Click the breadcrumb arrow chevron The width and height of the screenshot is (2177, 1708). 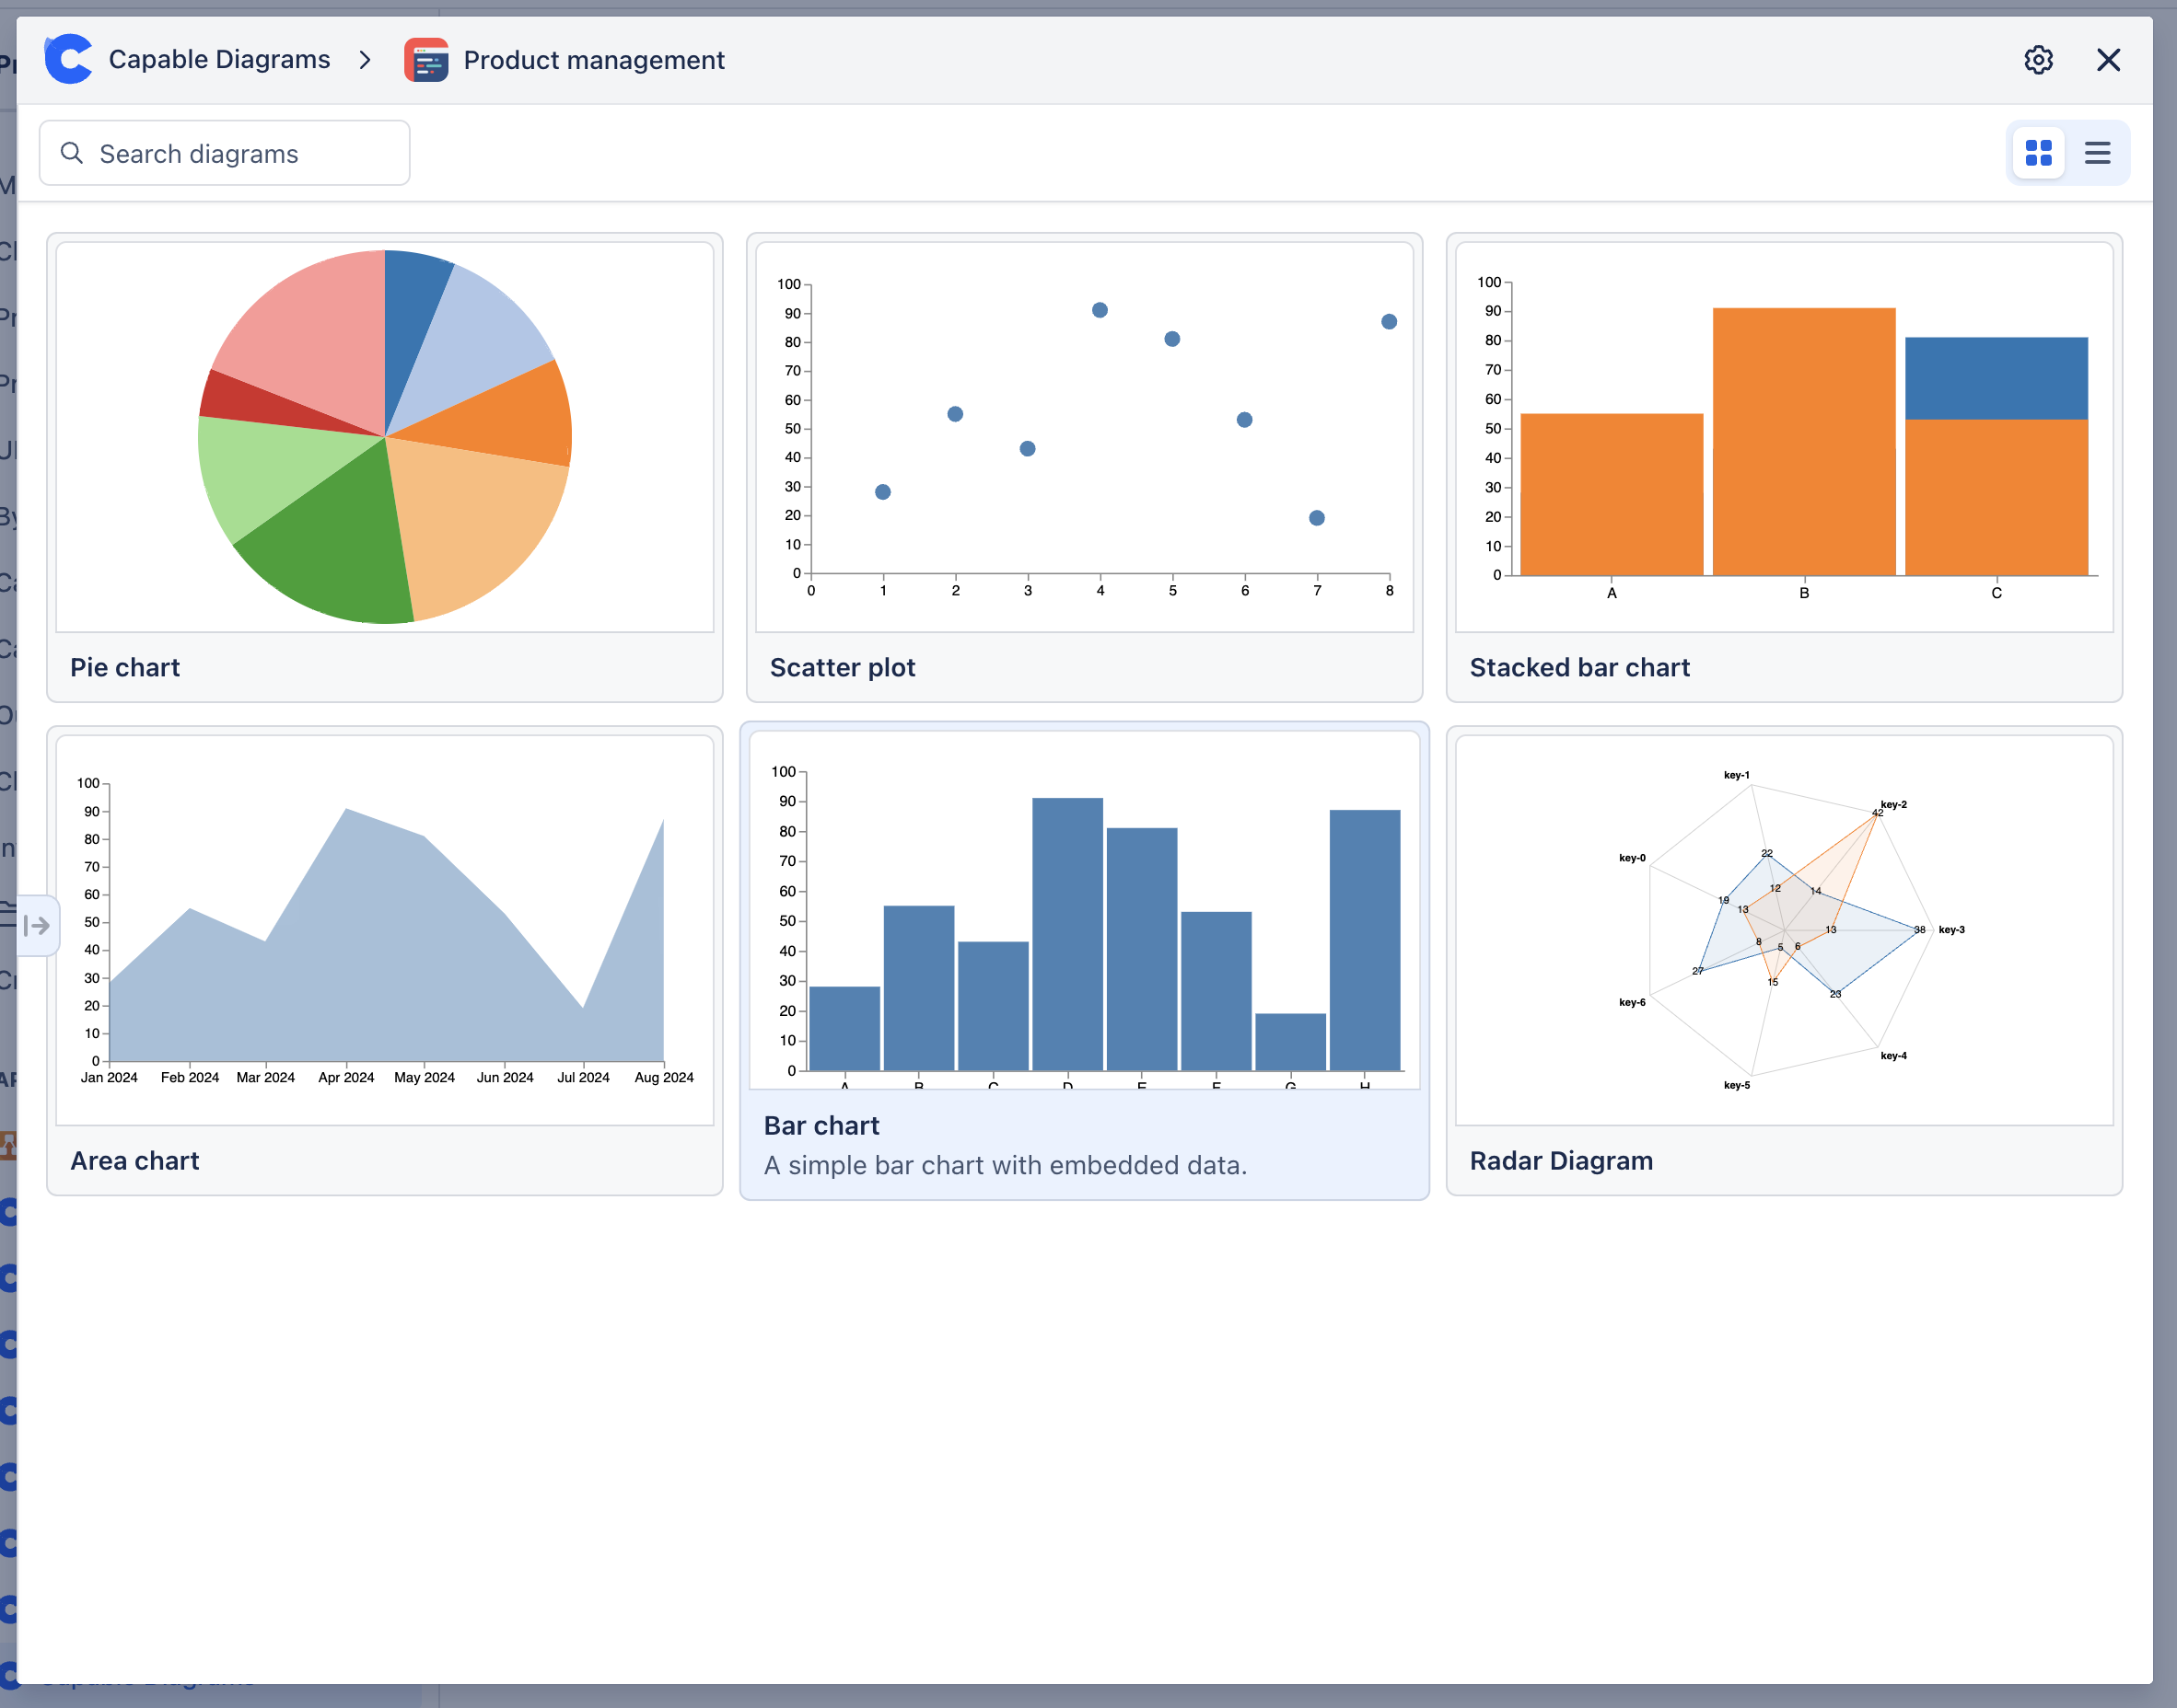pos(366,60)
